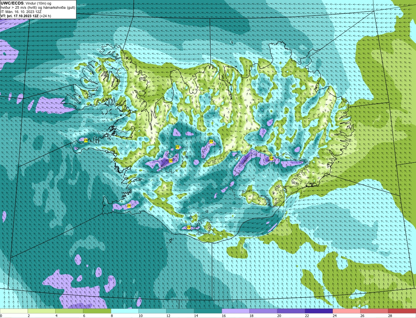Click the 16–18 m/s lavender legend swatch
The width and height of the screenshot is (416, 318).
[236, 311]
